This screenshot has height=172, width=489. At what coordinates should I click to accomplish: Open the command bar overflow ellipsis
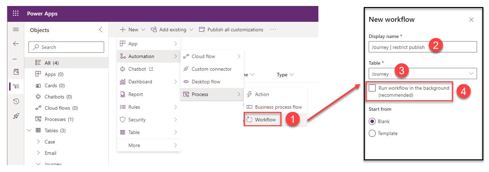[x=273, y=30]
